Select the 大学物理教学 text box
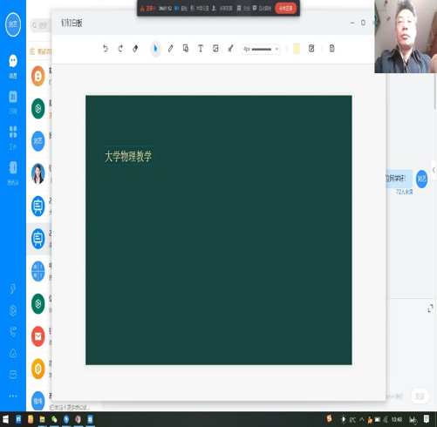437x427 pixels. click(128, 156)
